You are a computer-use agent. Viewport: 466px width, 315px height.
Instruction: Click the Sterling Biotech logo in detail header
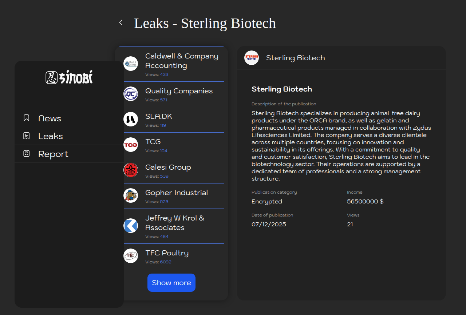(x=252, y=58)
